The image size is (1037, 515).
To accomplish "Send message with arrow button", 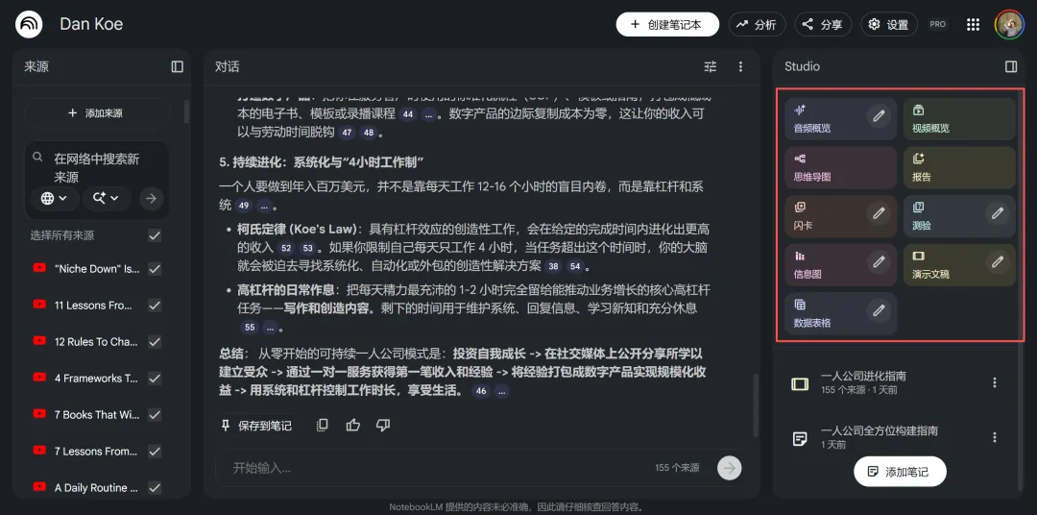I will (x=730, y=468).
